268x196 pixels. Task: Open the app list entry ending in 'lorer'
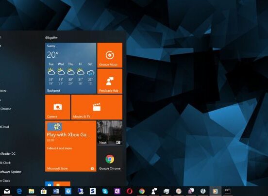click(3, 91)
